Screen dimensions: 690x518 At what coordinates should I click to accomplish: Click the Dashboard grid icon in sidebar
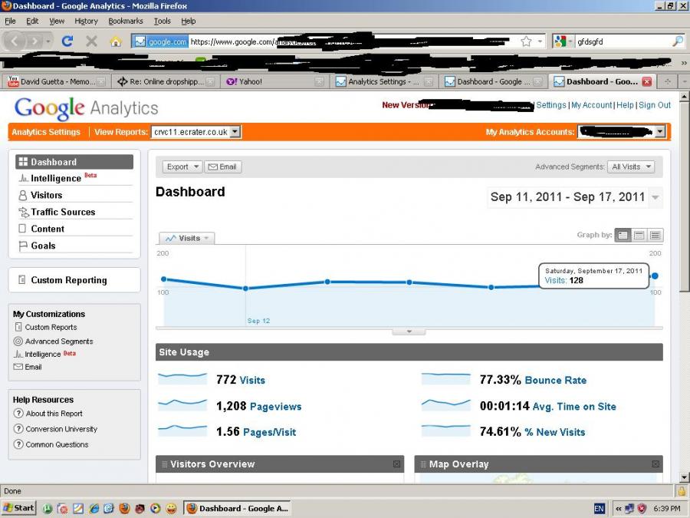23,162
